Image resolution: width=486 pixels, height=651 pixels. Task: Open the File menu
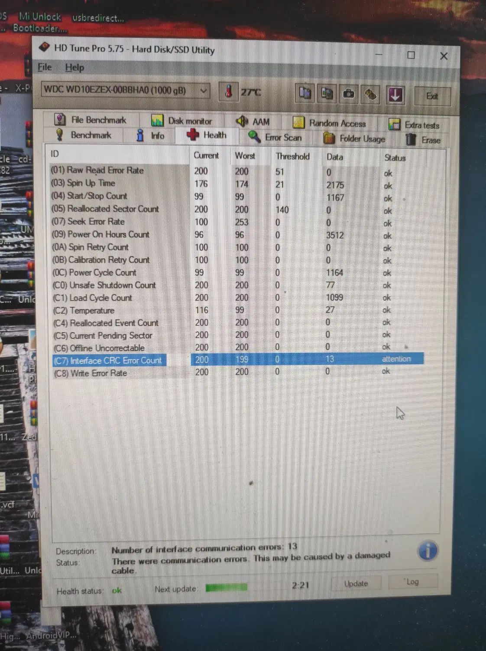tap(45, 67)
